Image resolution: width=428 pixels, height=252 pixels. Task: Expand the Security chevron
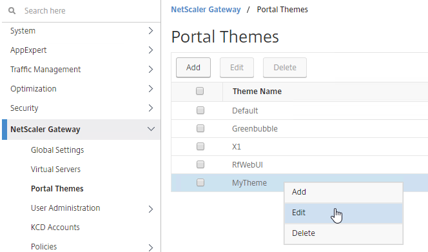(151, 108)
